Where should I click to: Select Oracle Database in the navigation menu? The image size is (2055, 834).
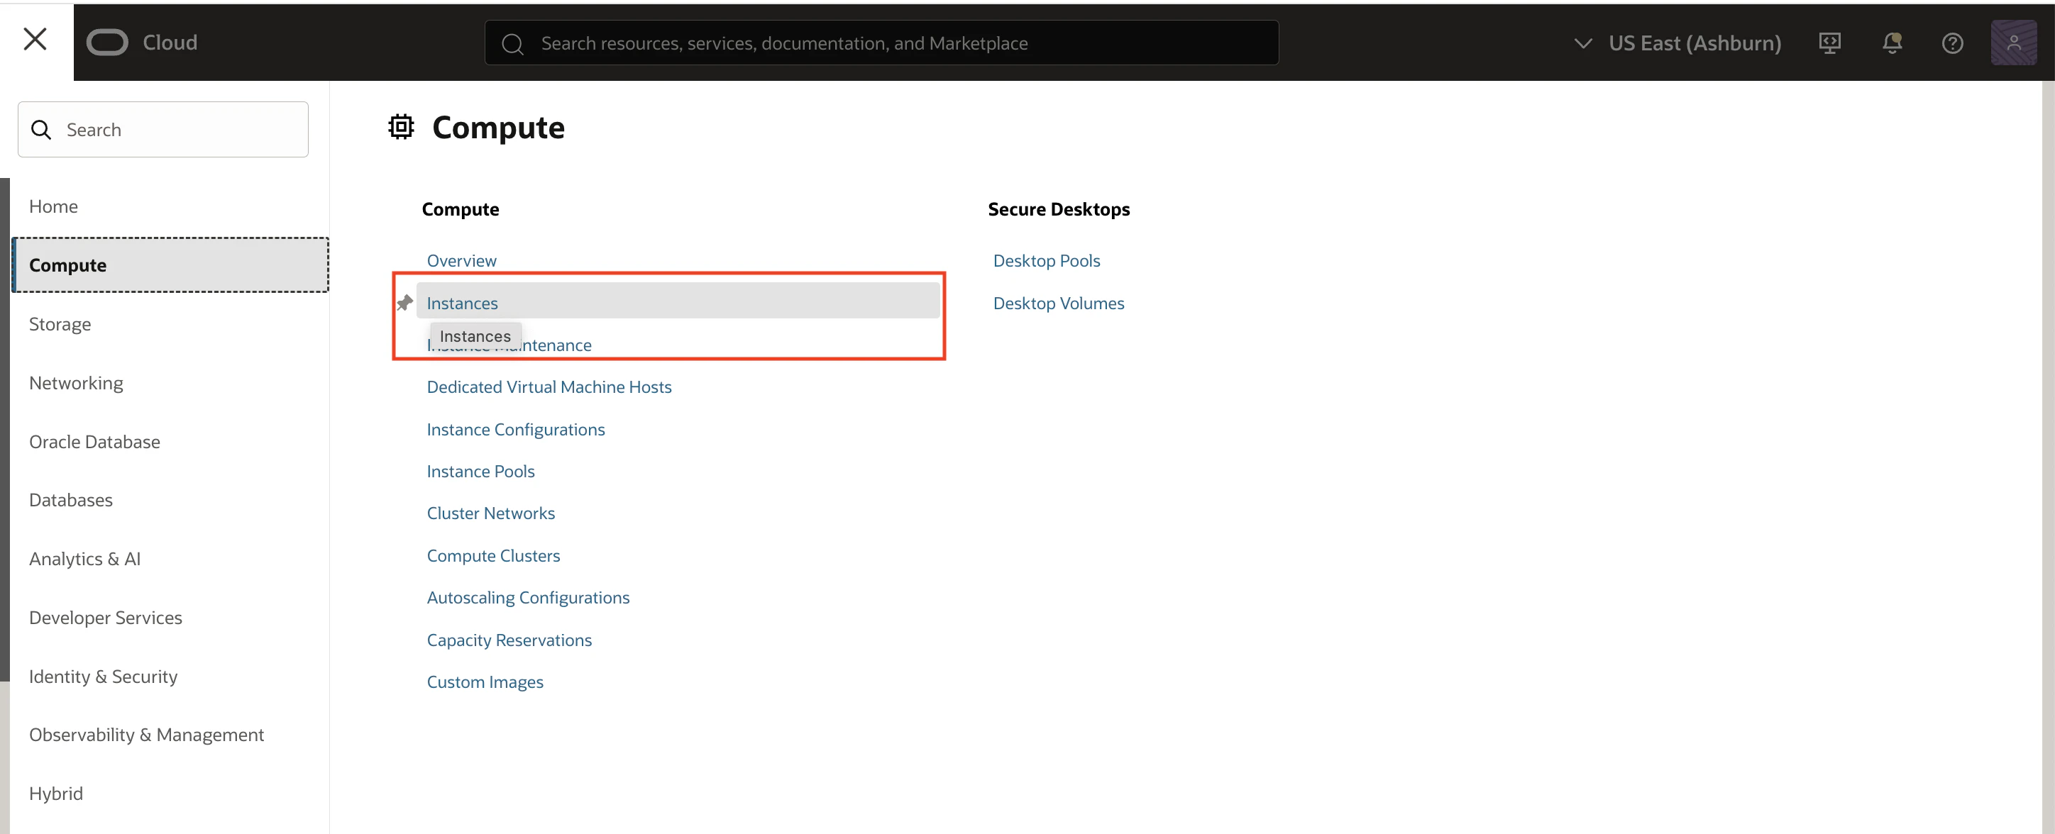click(94, 442)
